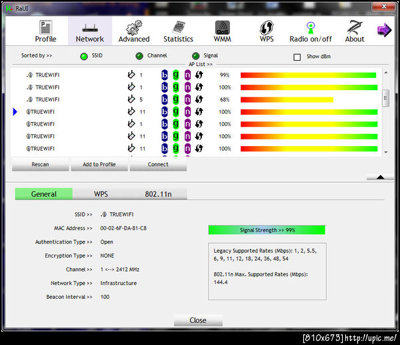Click the AP list scrollbar thumb
The height and width of the screenshot is (345, 400).
click(x=385, y=98)
